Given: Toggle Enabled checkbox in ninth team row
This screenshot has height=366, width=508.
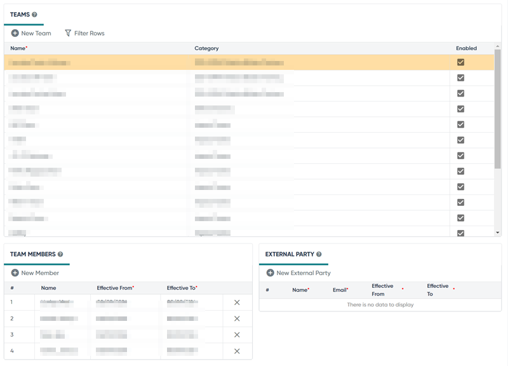Looking at the screenshot, I should pyautogui.click(x=460, y=186).
